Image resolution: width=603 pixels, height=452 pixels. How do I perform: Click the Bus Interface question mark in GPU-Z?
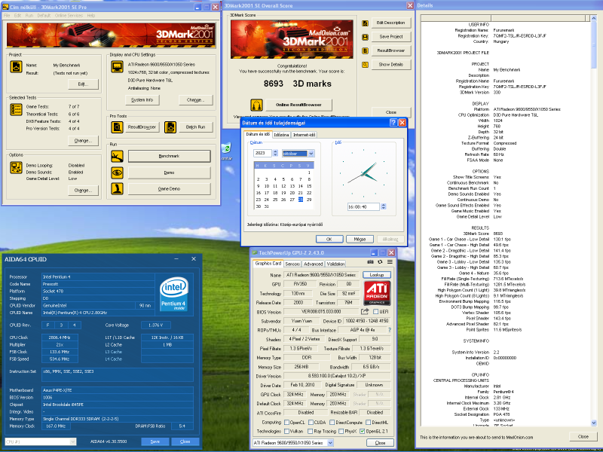click(390, 330)
